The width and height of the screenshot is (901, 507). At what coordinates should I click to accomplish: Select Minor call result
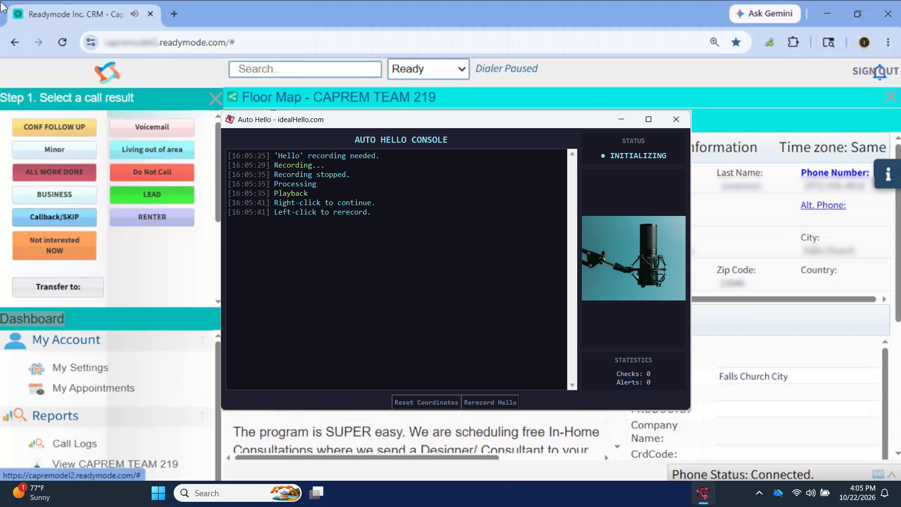pyautogui.click(x=54, y=150)
